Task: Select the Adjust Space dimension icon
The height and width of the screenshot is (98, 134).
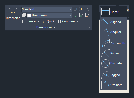Action: (x=81, y=9)
